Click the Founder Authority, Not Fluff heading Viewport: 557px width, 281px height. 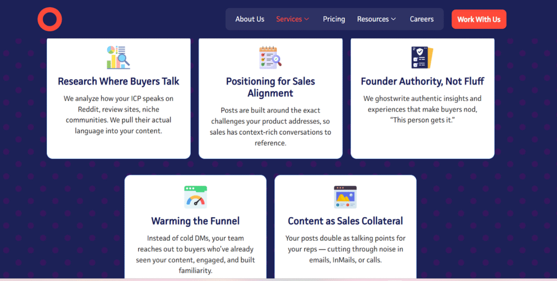click(x=422, y=82)
